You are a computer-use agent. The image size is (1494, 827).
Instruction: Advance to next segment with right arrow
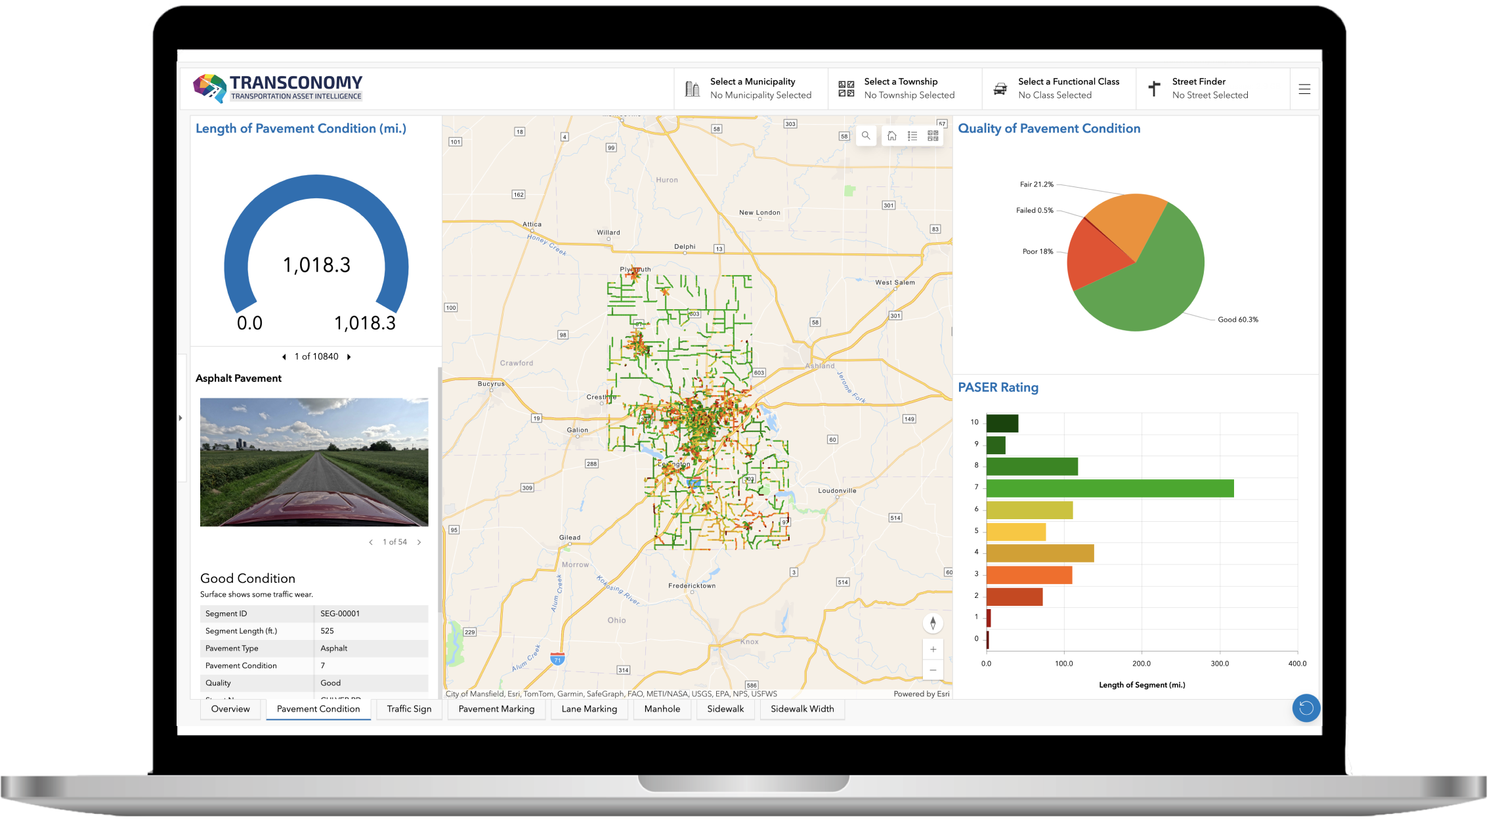tap(349, 356)
